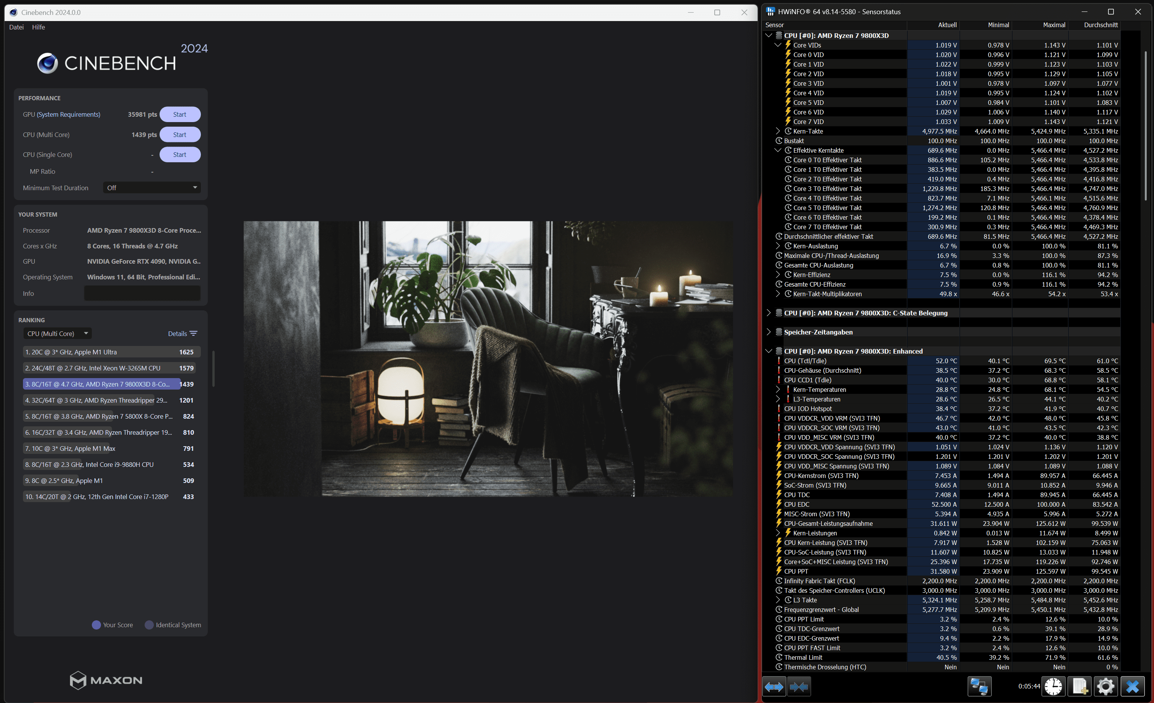
Task: Select the Infinity Fabric Takt (FCLK) row
Action: 942,581
